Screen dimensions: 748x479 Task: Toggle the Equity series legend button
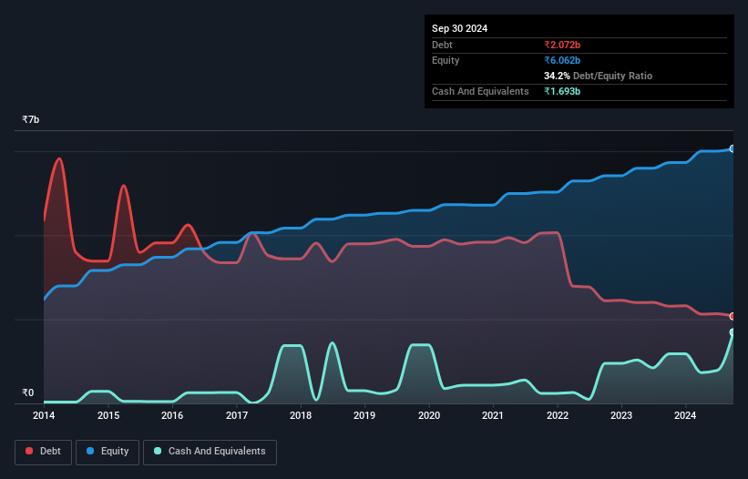pyautogui.click(x=108, y=452)
